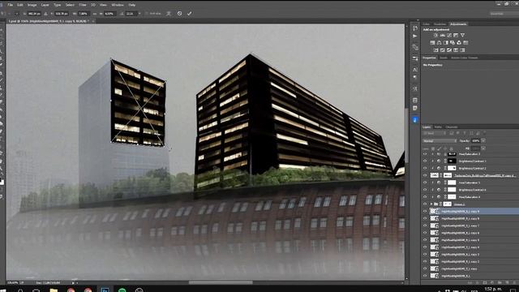519x292 pixels.
Task: Click the Color Balance scales icon
Action: [440, 43]
